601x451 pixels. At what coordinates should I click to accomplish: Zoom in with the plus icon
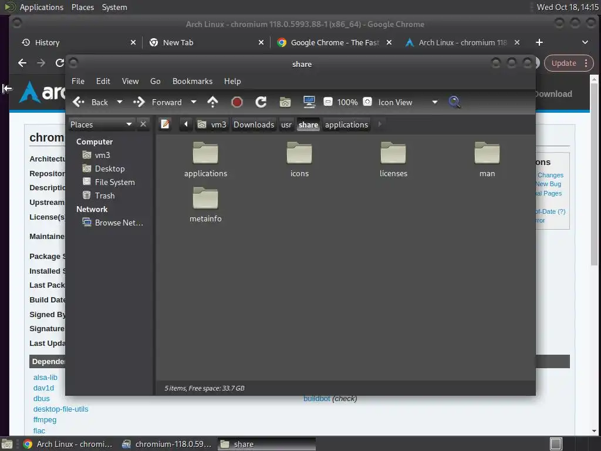click(x=367, y=102)
